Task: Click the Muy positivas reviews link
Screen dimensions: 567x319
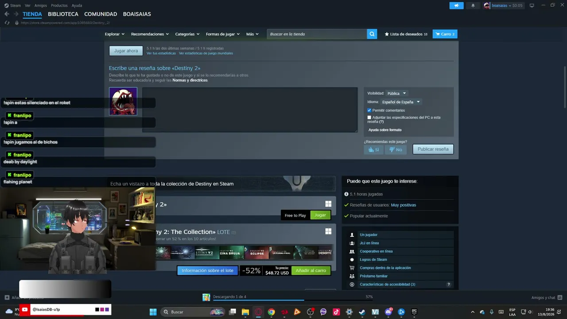Action: [404, 205]
